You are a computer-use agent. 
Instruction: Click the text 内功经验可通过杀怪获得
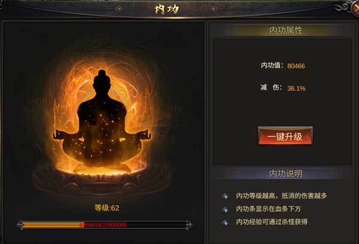(x=272, y=222)
